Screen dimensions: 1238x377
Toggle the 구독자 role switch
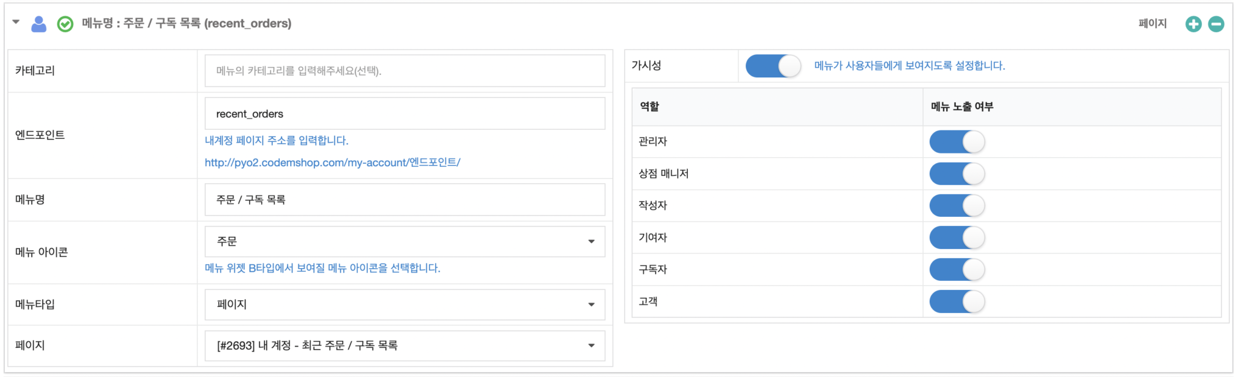point(957,270)
